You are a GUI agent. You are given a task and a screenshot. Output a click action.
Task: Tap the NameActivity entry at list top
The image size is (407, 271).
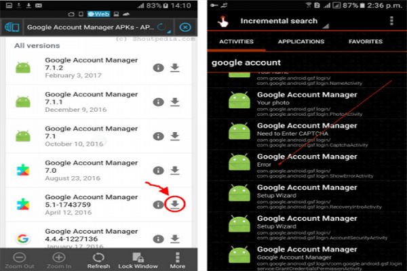point(307,79)
